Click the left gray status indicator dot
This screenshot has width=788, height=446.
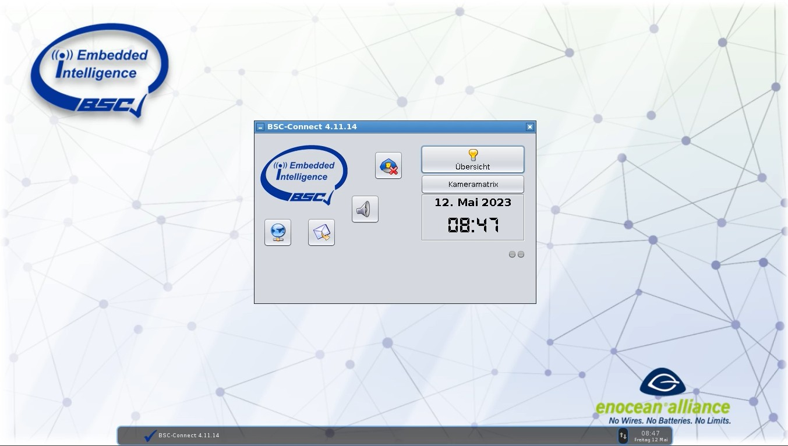pos(512,254)
